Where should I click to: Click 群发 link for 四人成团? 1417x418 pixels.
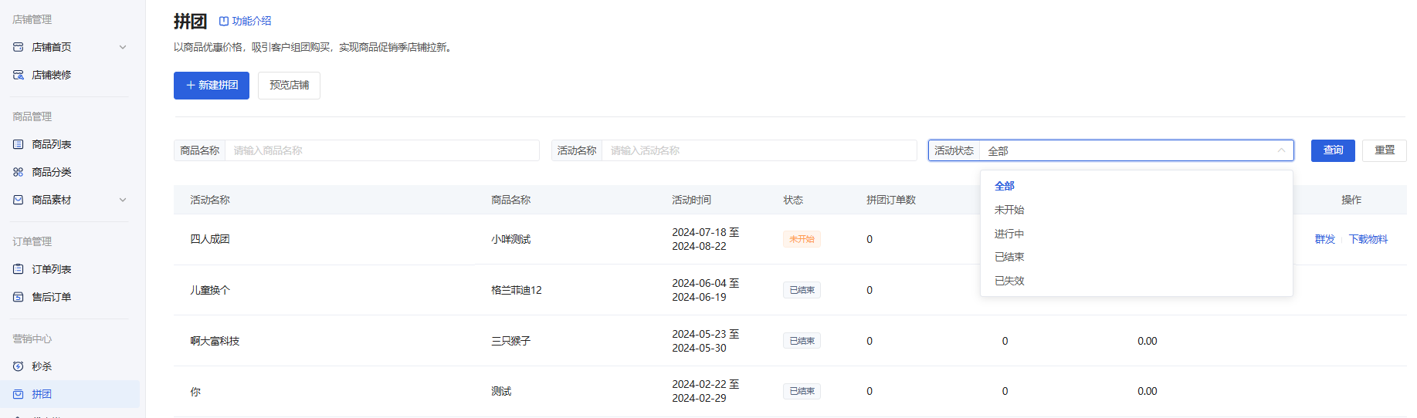click(x=1325, y=239)
